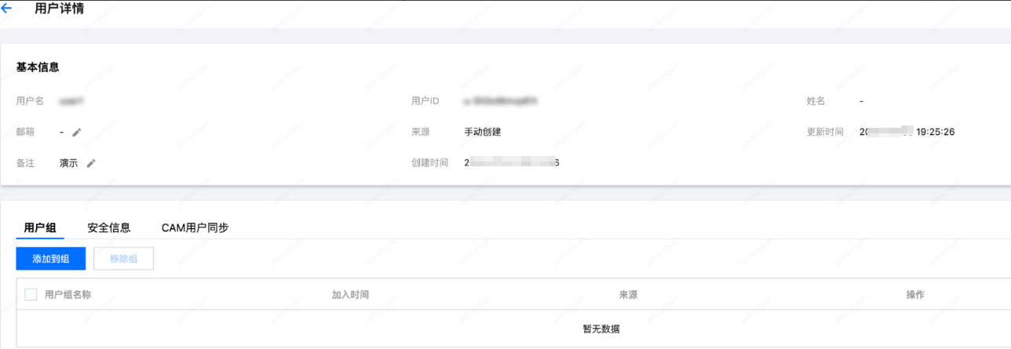This screenshot has height=349, width=1011.
Task: Click the 加入时间 column header
Action: tap(350, 295)
